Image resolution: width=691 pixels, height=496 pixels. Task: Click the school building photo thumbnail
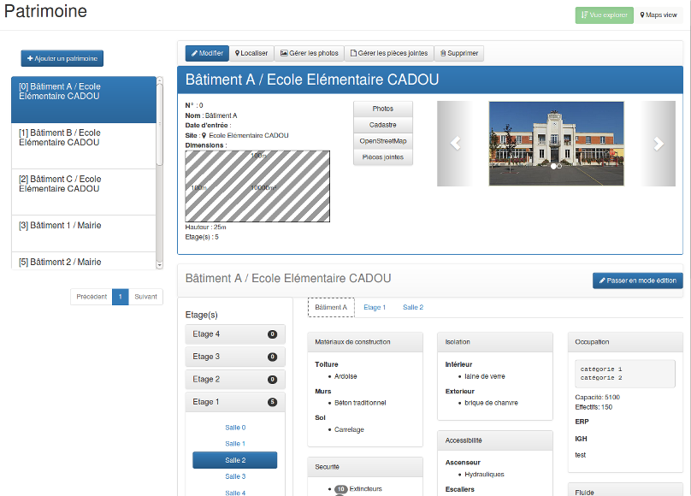[x=556, y=144]
